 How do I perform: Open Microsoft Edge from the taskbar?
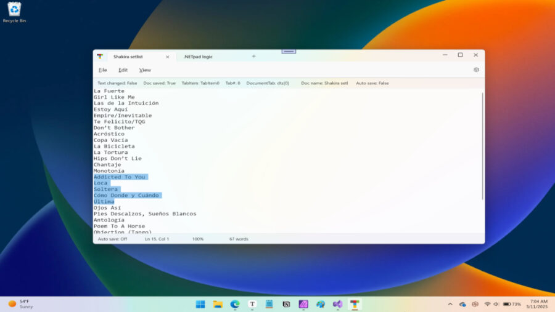coord(235,304)
